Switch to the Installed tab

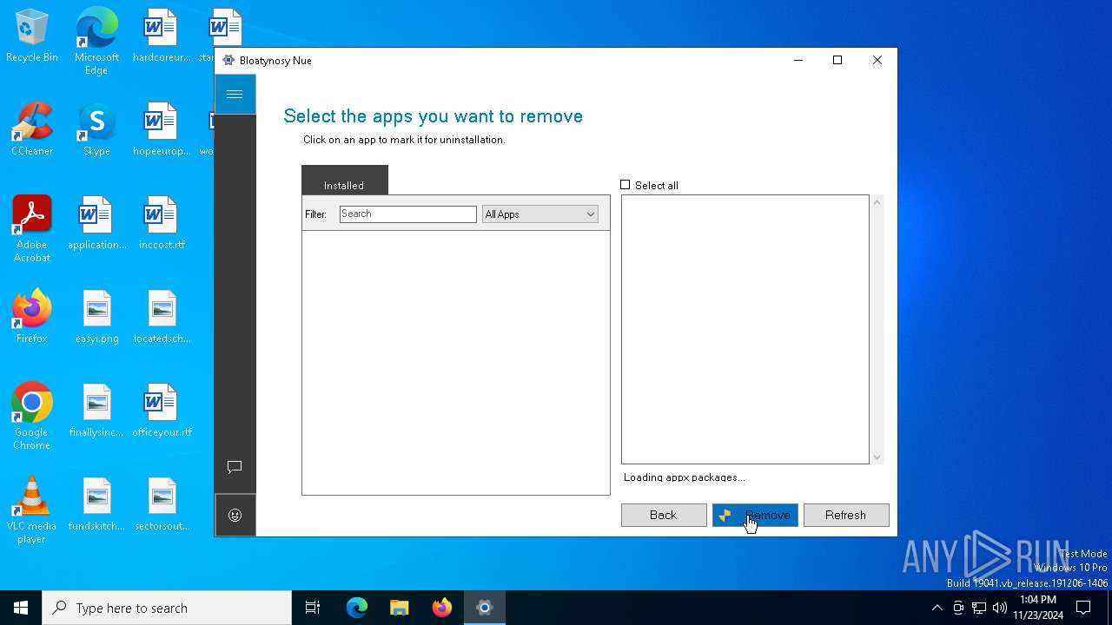344,181
